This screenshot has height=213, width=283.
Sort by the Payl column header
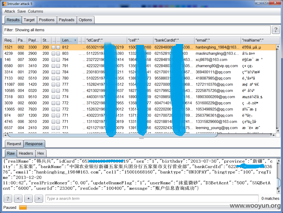pos(34,40)
